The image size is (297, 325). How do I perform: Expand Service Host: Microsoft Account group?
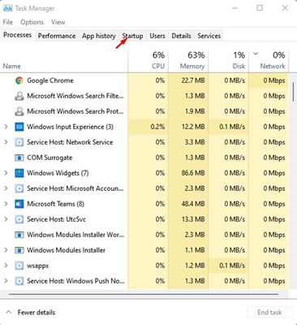[x=6, y=188]
